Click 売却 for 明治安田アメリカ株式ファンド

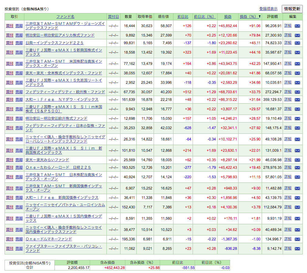tap(19, 35)
